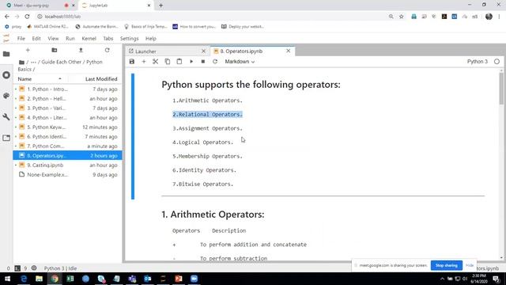Insert a cell below with the plus icon
The image size is (506, 285).
click(x=144, y=62)
